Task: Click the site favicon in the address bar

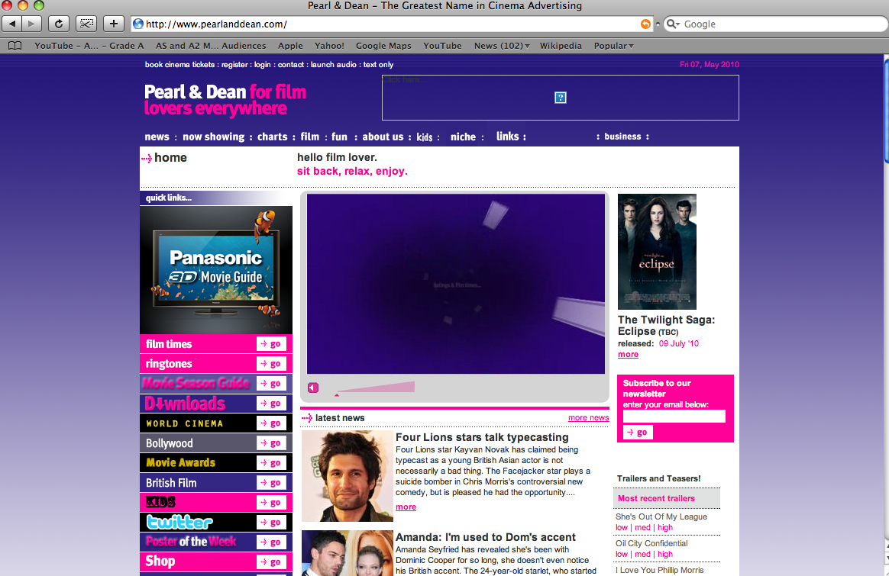Action: point(137,24)
